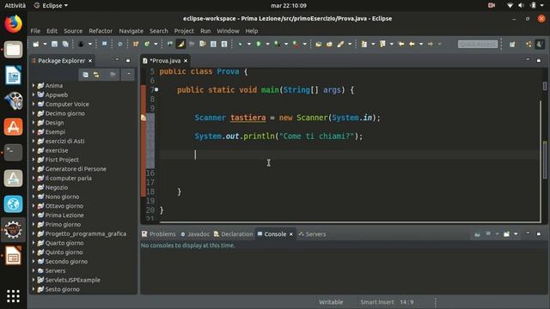This screenshot has width=550, height=309.
Task: Switch to the Servers tab
Action: point(312,234)
